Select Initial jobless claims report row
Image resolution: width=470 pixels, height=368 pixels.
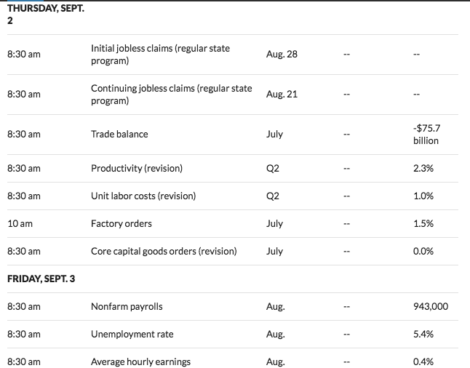pyautogui.click(x=160, y=55)
